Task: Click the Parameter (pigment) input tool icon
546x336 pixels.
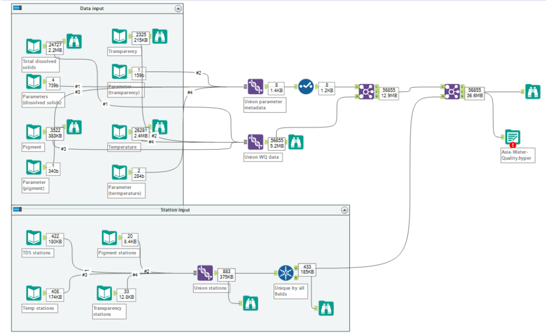Action: 34,167
